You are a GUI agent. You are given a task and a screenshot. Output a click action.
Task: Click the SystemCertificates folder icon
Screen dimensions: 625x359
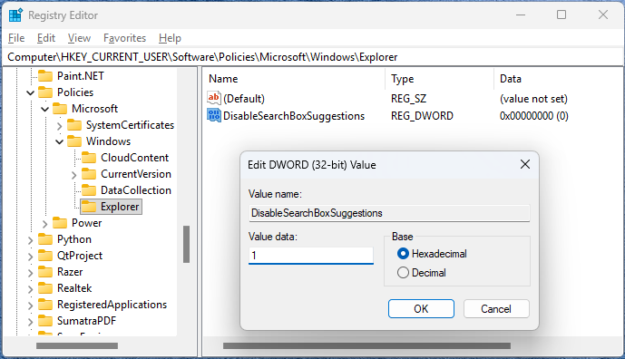[74, 125]
